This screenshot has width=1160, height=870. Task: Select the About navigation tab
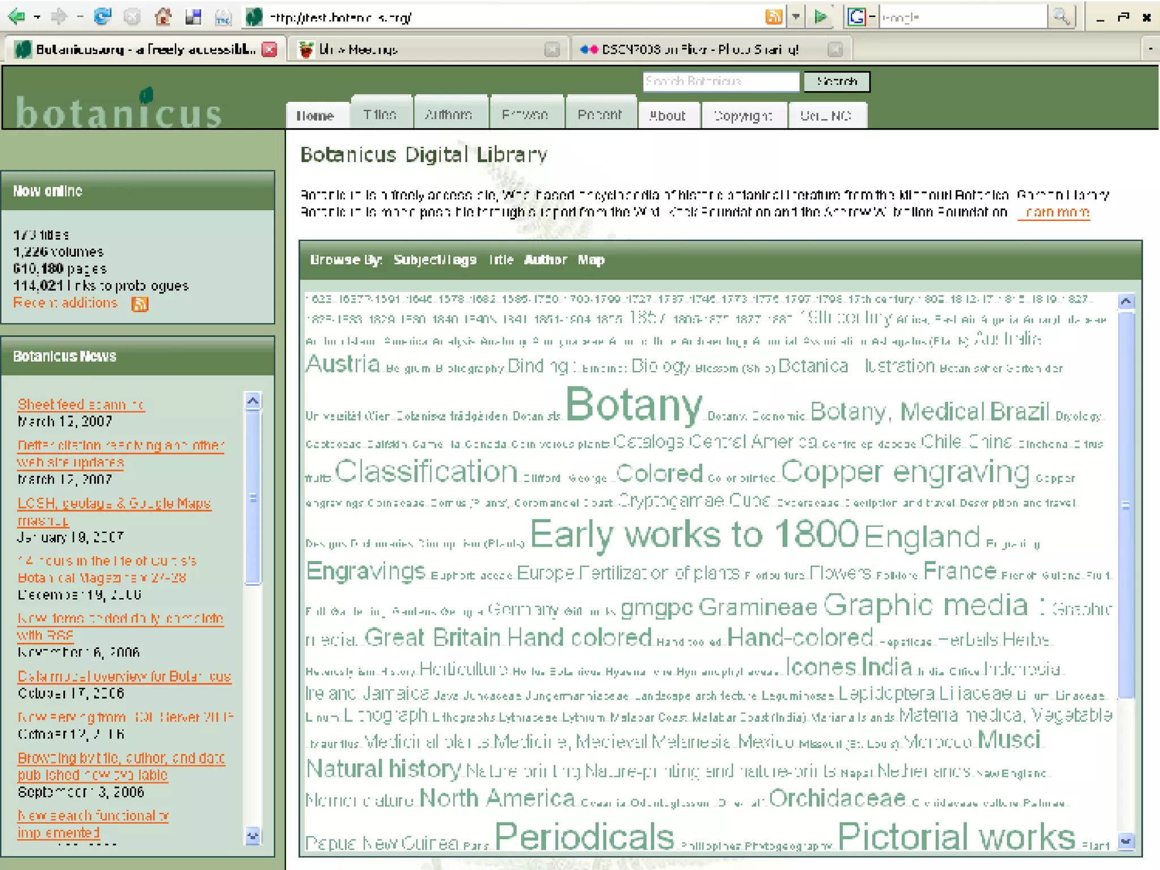pos(669,116)
